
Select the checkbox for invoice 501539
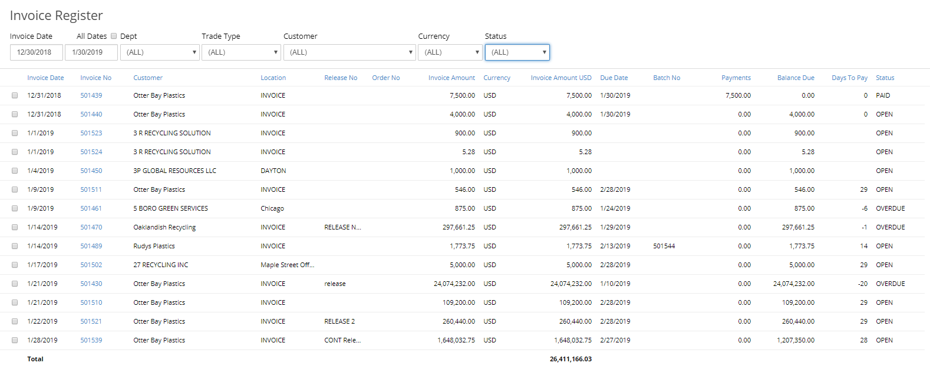[x=15, y=340]
